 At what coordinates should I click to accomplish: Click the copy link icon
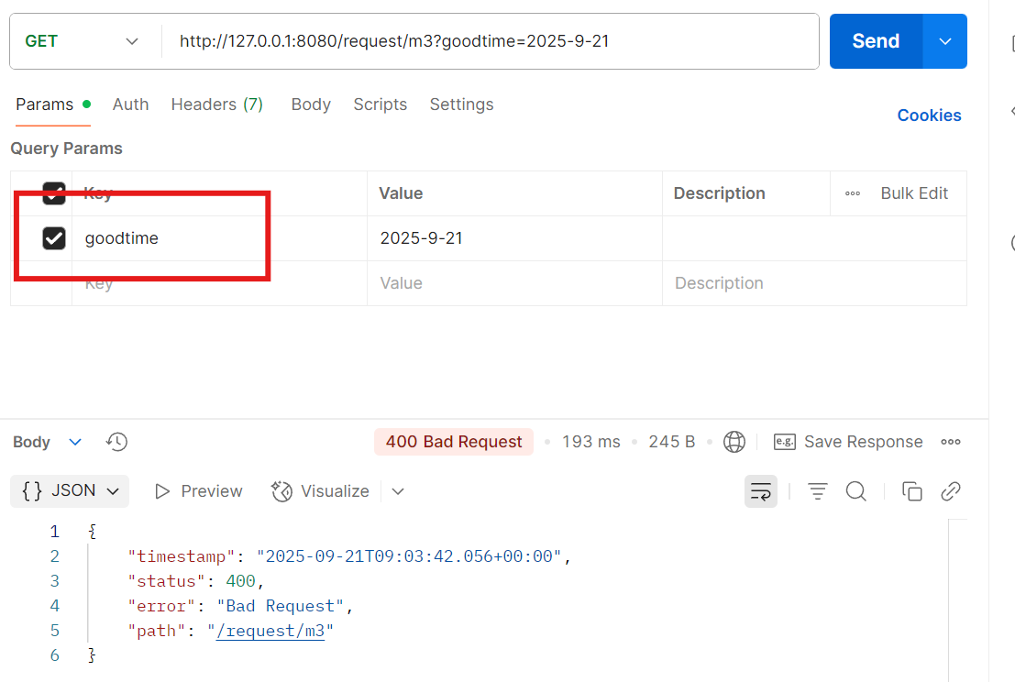click(x=950, y=491)
